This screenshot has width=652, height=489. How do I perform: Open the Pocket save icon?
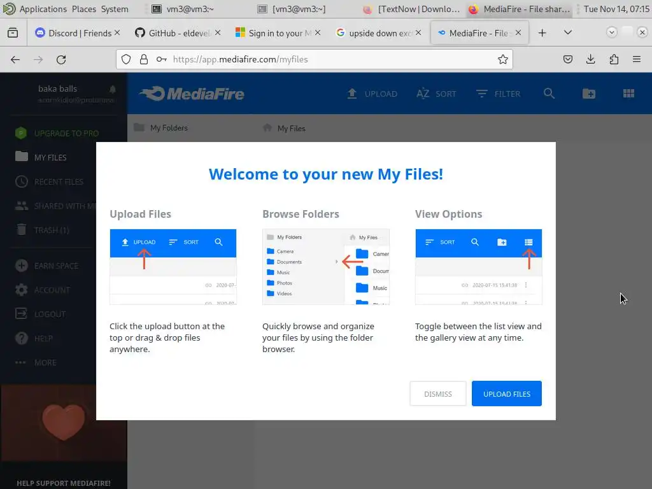567,59
